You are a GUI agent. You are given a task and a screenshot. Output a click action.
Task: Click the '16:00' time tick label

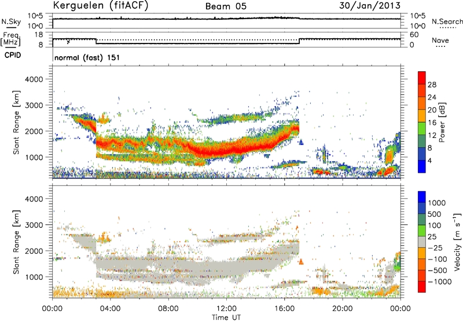click(284, 309)
